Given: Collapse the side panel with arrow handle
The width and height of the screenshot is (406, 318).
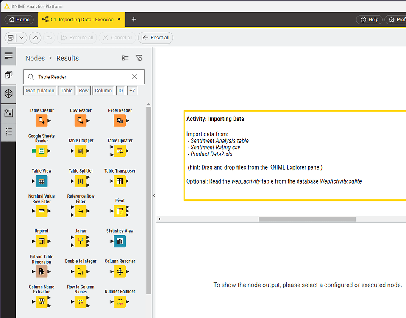Looking at the screenshot, I should pos(154,195).
